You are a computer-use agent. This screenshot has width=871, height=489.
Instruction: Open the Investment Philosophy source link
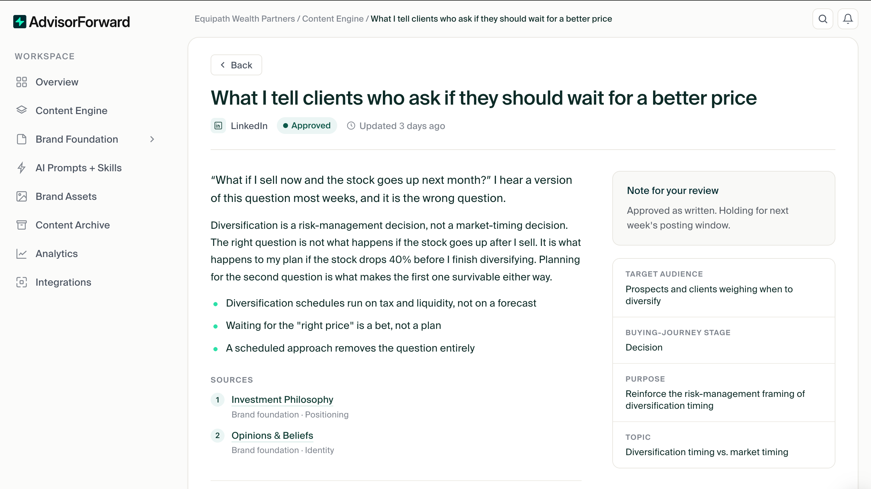pos(282,400)
